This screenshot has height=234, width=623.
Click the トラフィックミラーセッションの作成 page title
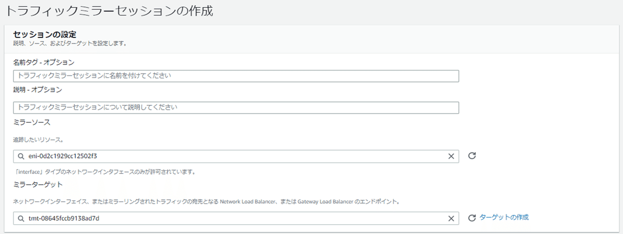[109, 11]
